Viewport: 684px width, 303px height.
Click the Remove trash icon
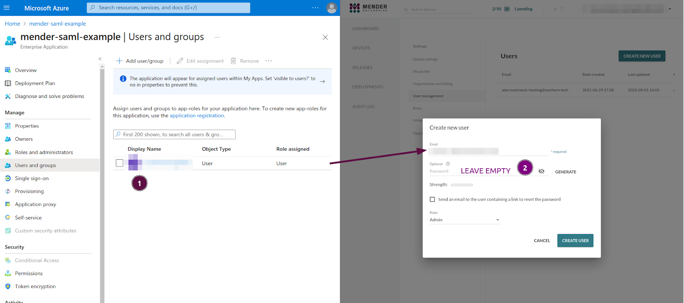pos(233,61)
